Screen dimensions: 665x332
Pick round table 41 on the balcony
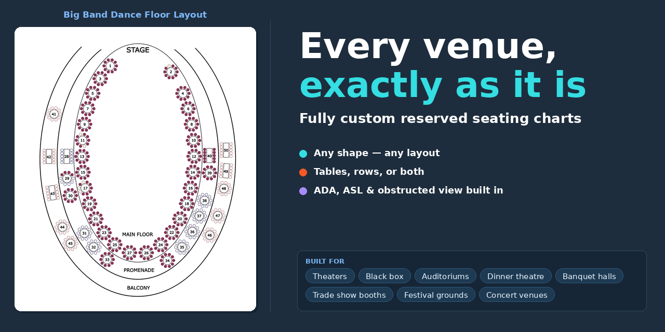pyautogui.click(x=54, y=114)
